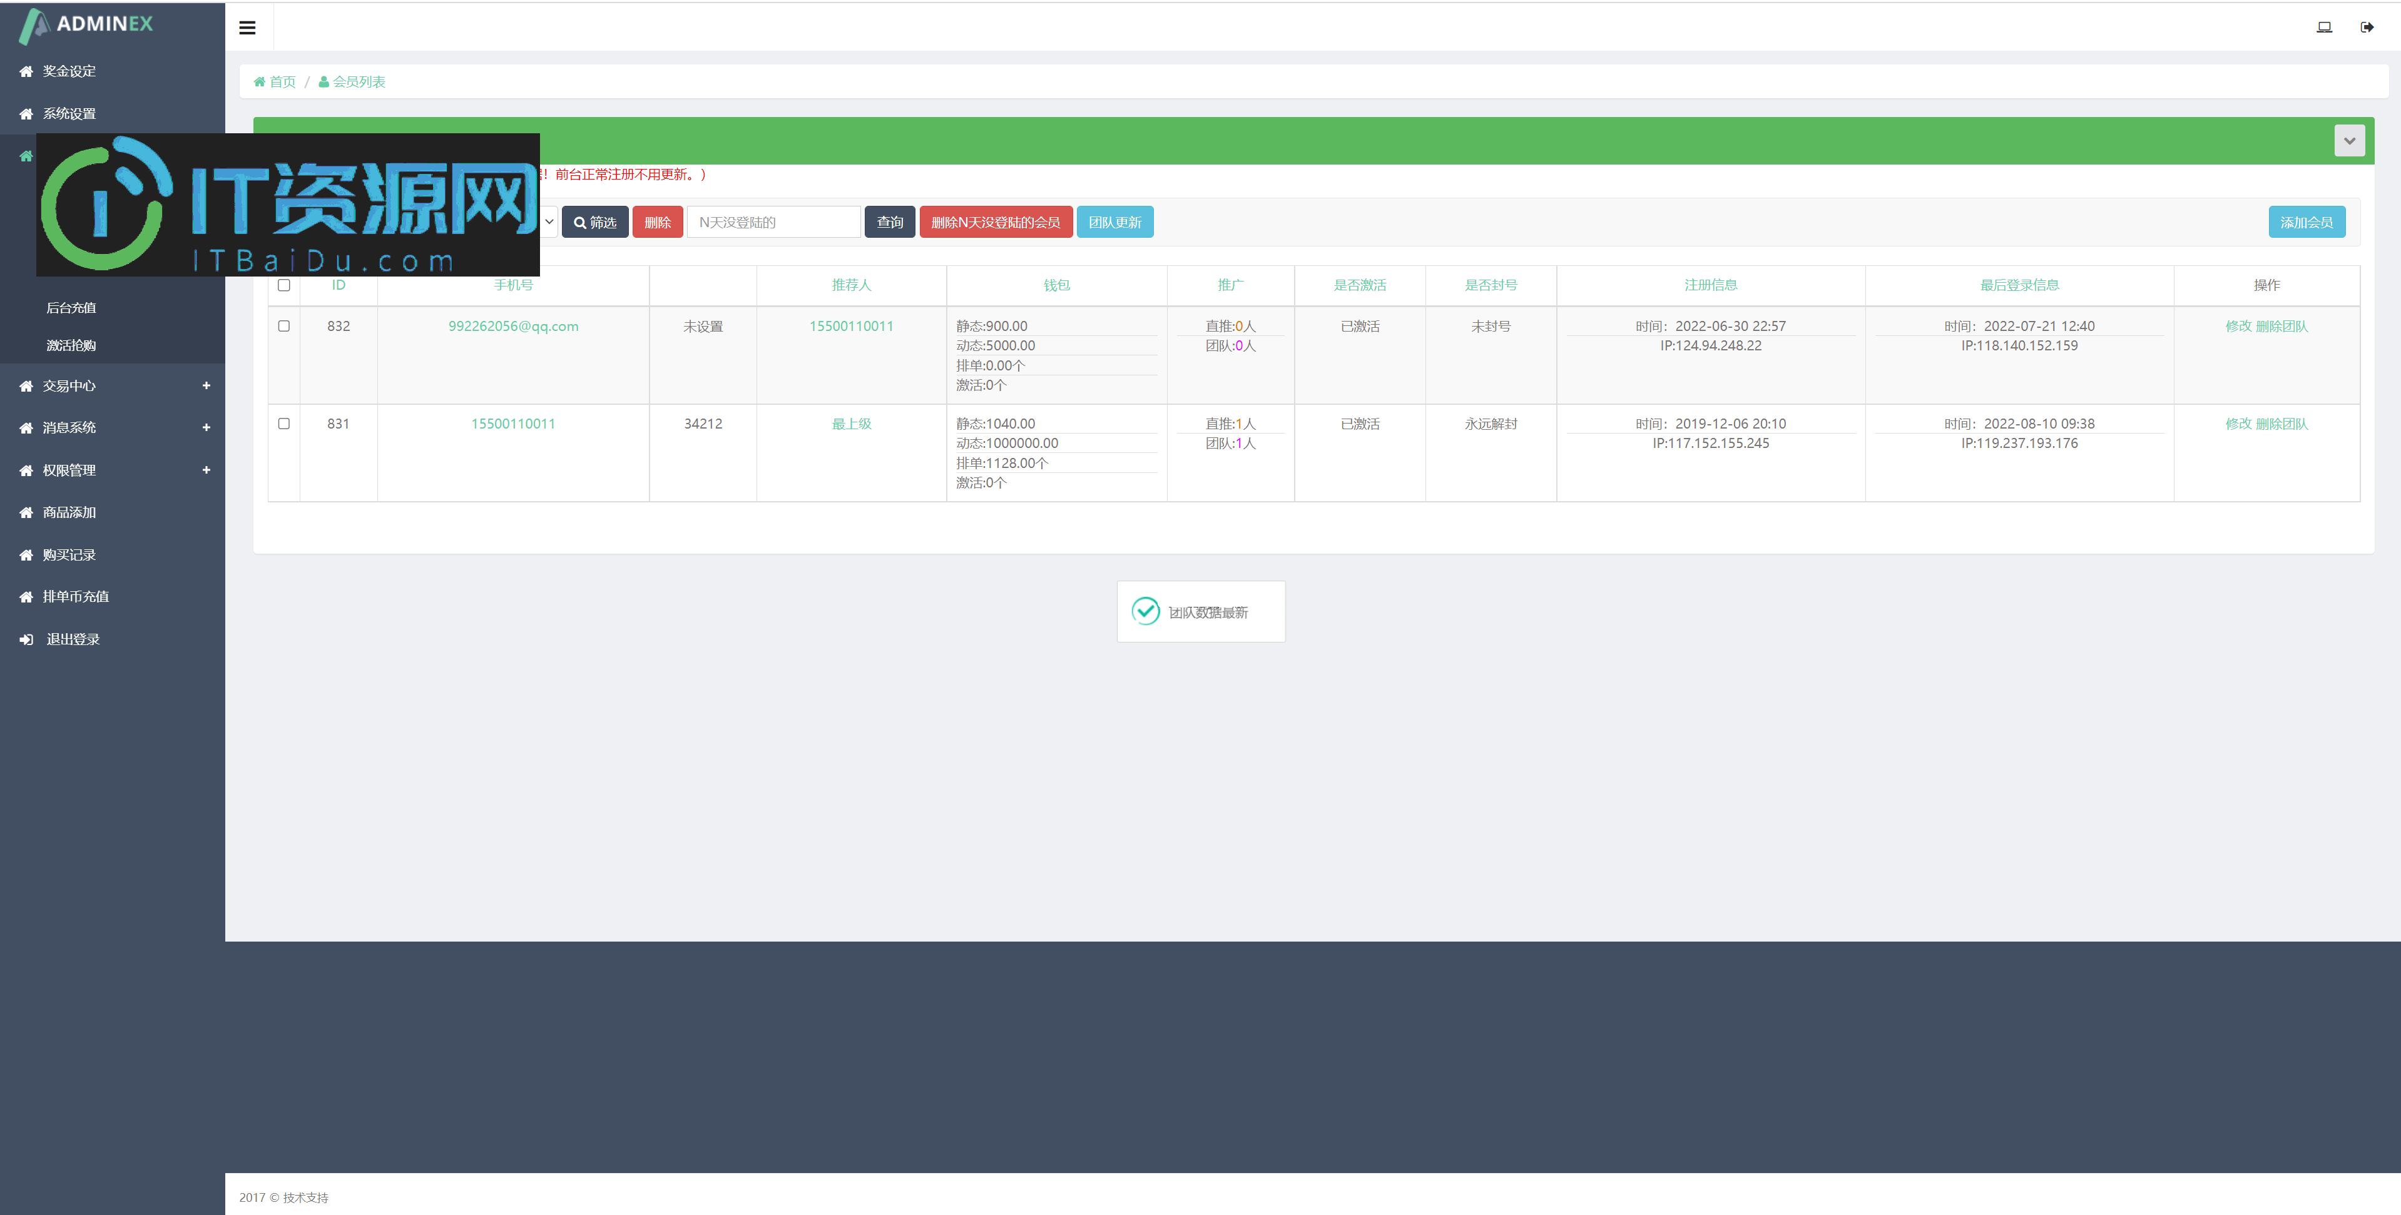Open member link 15500110011 in row 831
2401x1215 pixels.
pos(514,424)
